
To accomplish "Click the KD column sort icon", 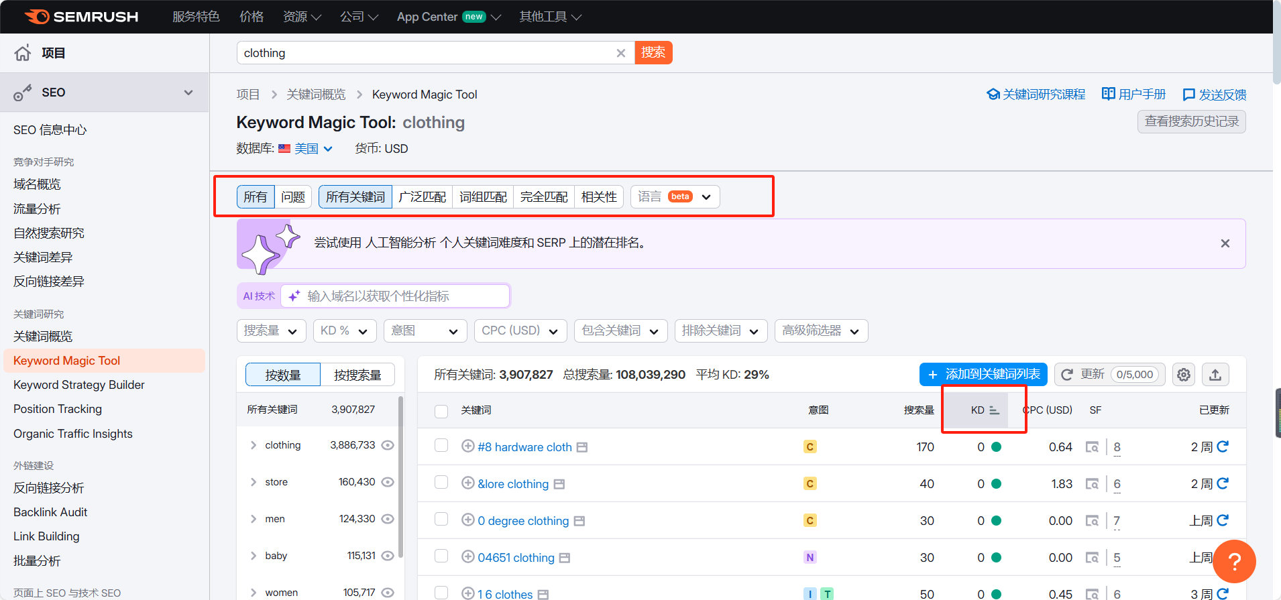I will [994, 410].
